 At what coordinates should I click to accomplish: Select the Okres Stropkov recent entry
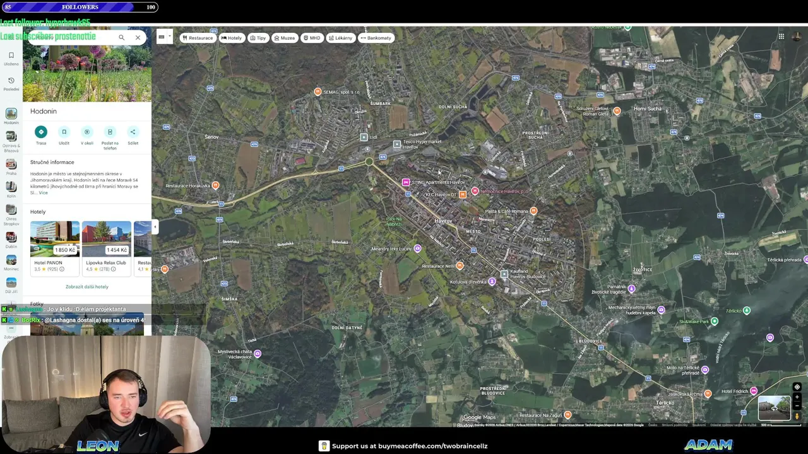pyautogui.click(x=11, y=214)
